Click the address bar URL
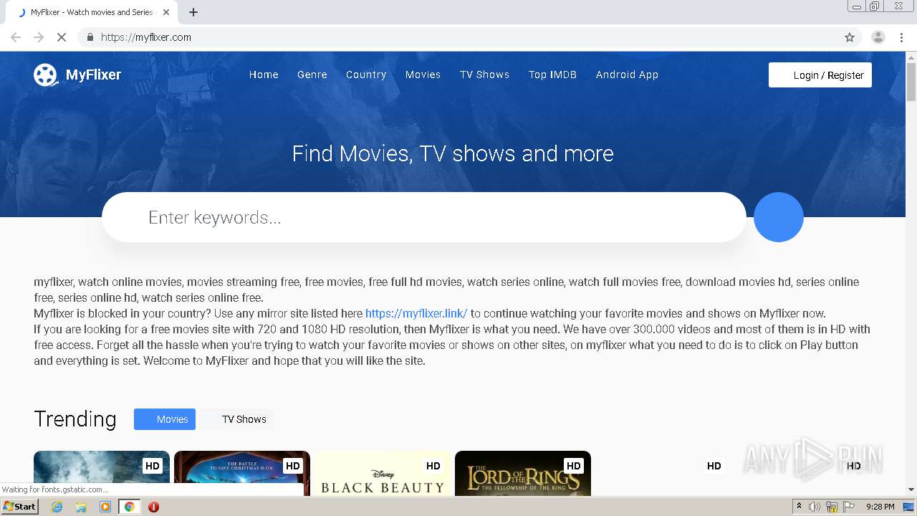The width and height of the screenshot is (917, 516). point(146,37)
